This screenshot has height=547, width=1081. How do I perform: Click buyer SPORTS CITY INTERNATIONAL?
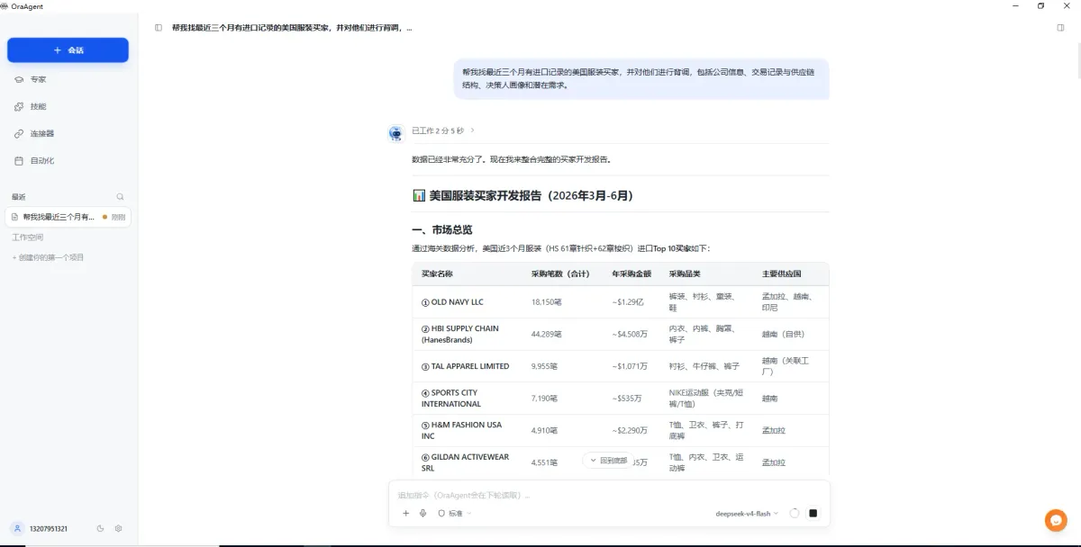(x=451, y=398)
